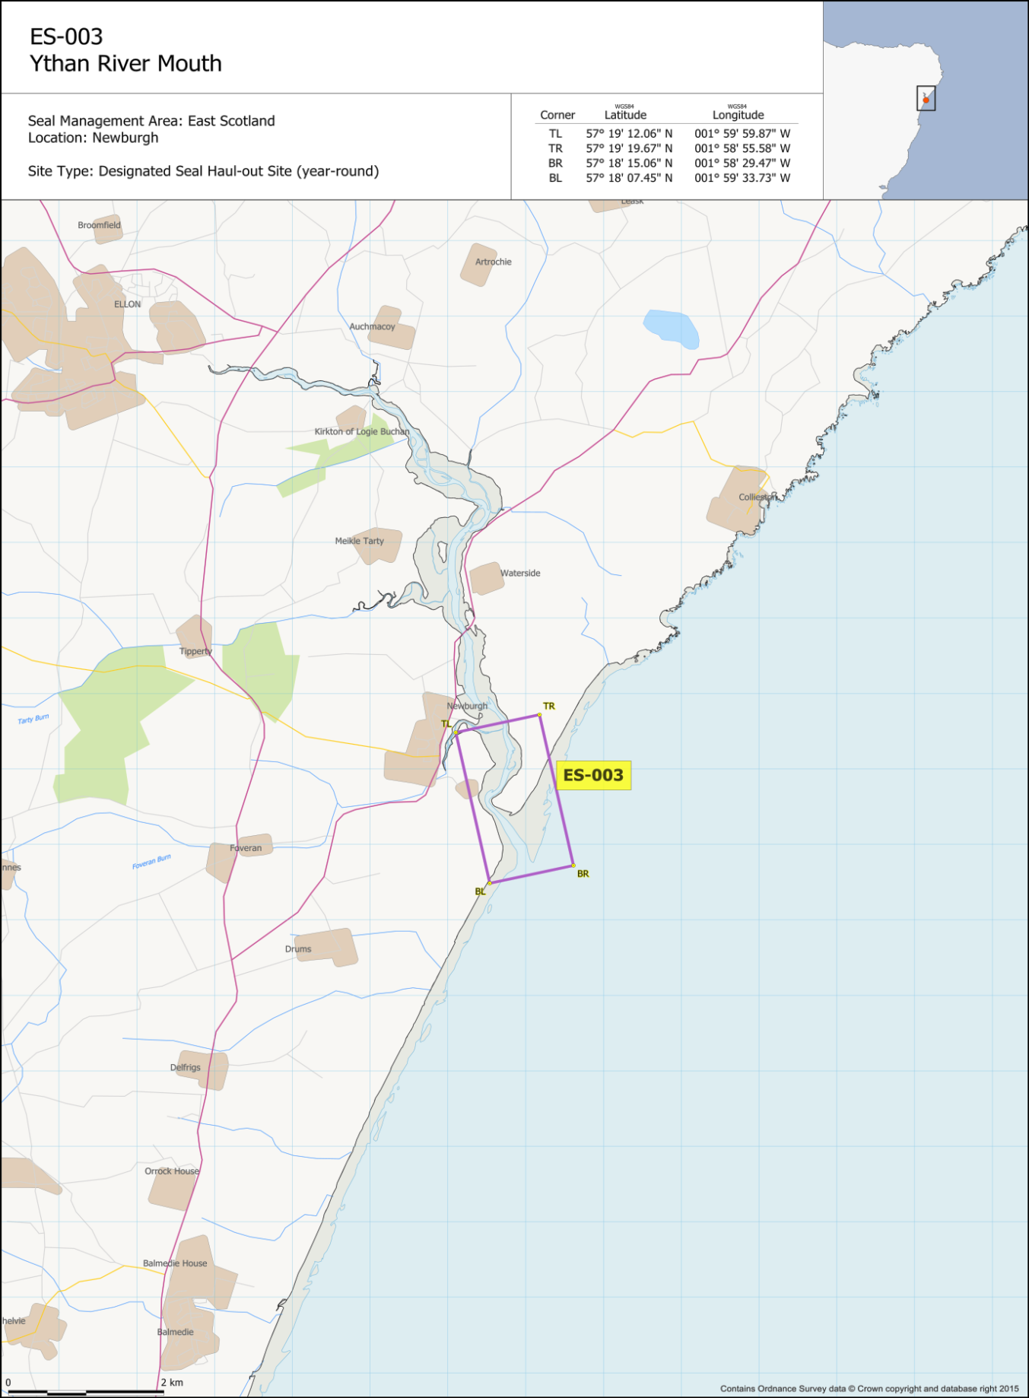Select the inset overview map of Scotland
Viewport: 1029px width, 1398px height.
(925, 100)
